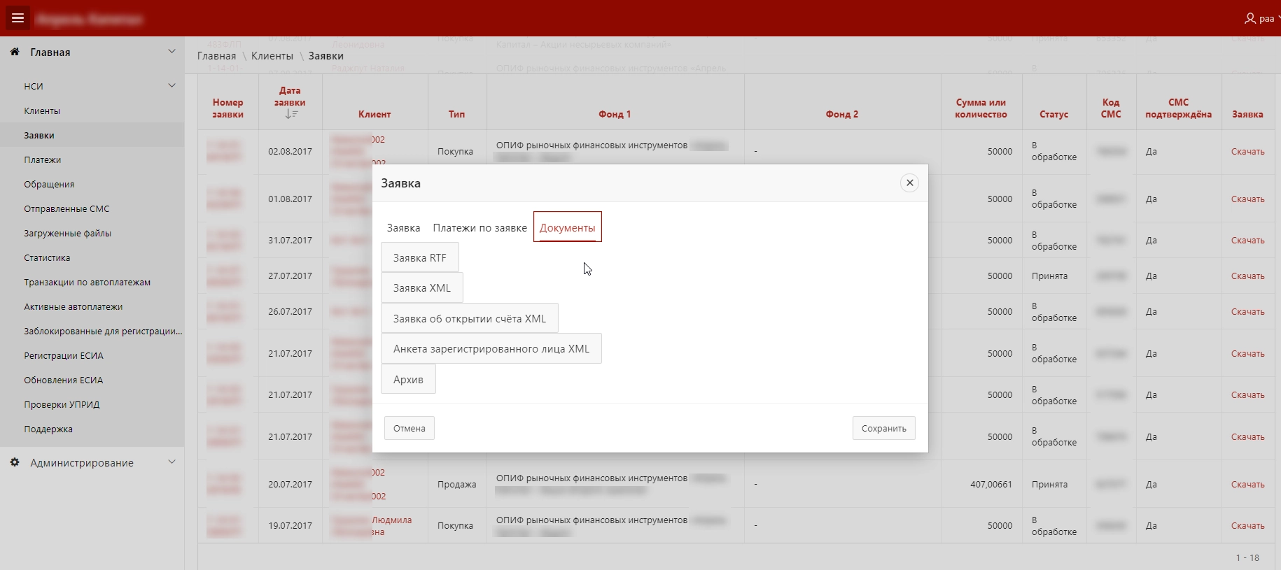This screenshot has height=570, width=1281.
Task: Click the Людмила client link
Action: coord(391,520)
